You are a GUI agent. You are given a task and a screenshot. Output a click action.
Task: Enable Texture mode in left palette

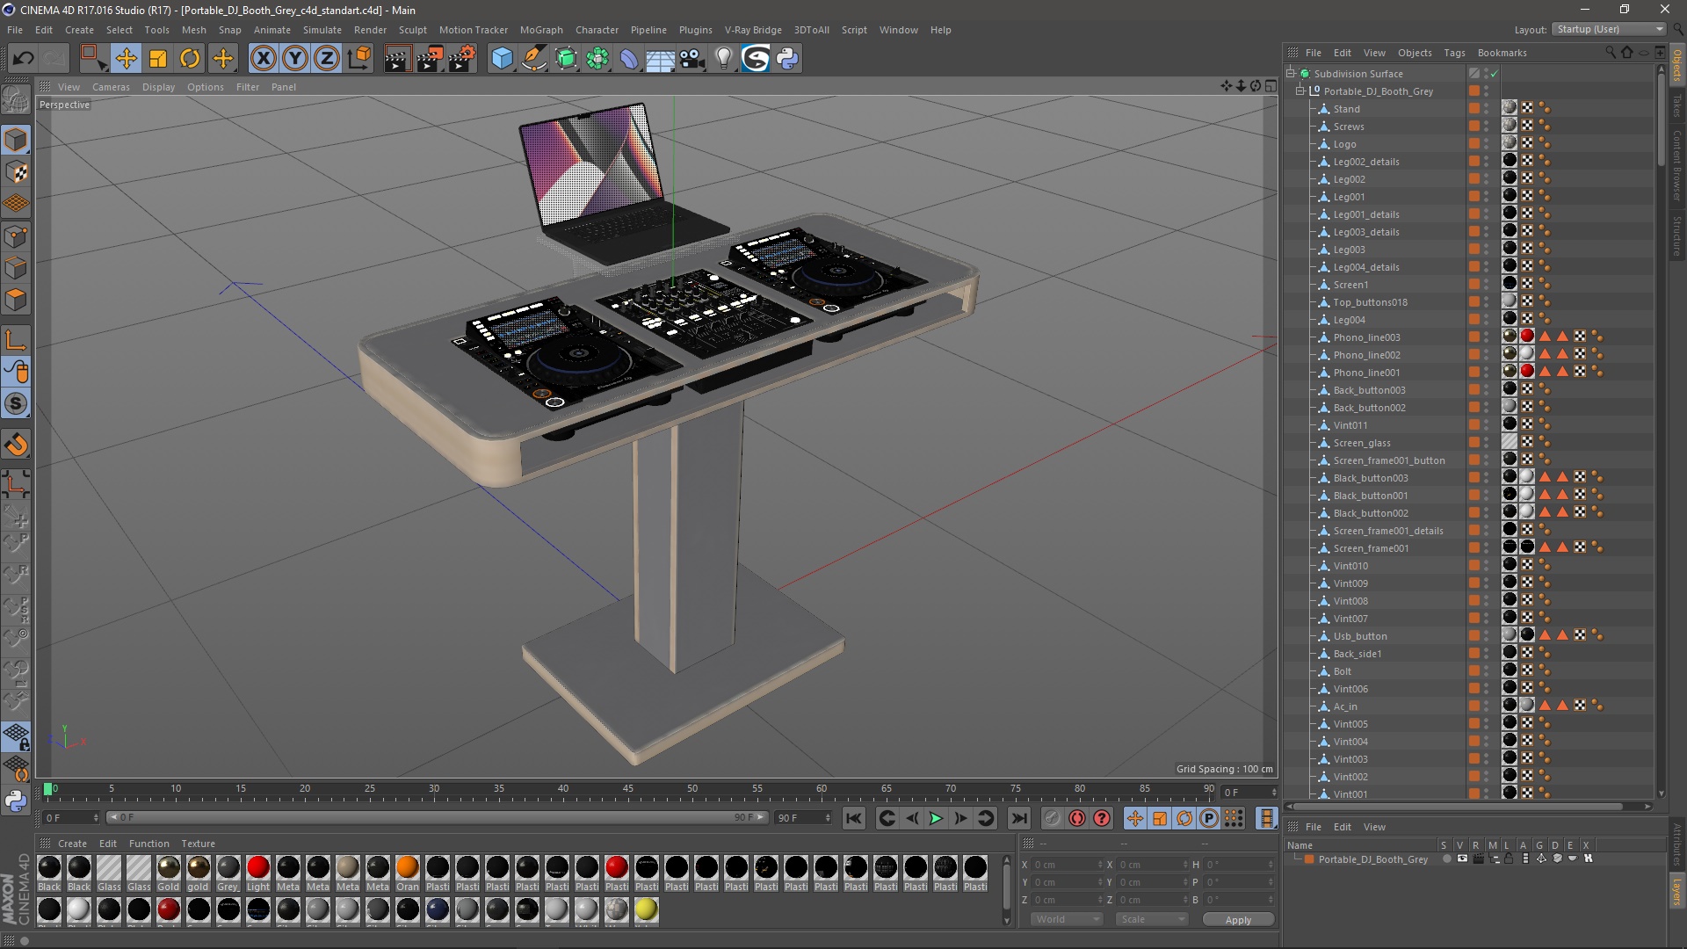pyautogui.click(x=16, y=172)
